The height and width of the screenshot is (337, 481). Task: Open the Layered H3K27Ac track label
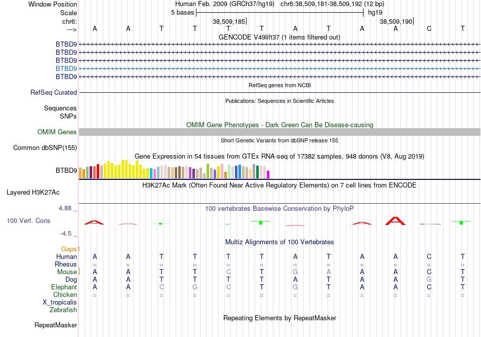(33, 193)
